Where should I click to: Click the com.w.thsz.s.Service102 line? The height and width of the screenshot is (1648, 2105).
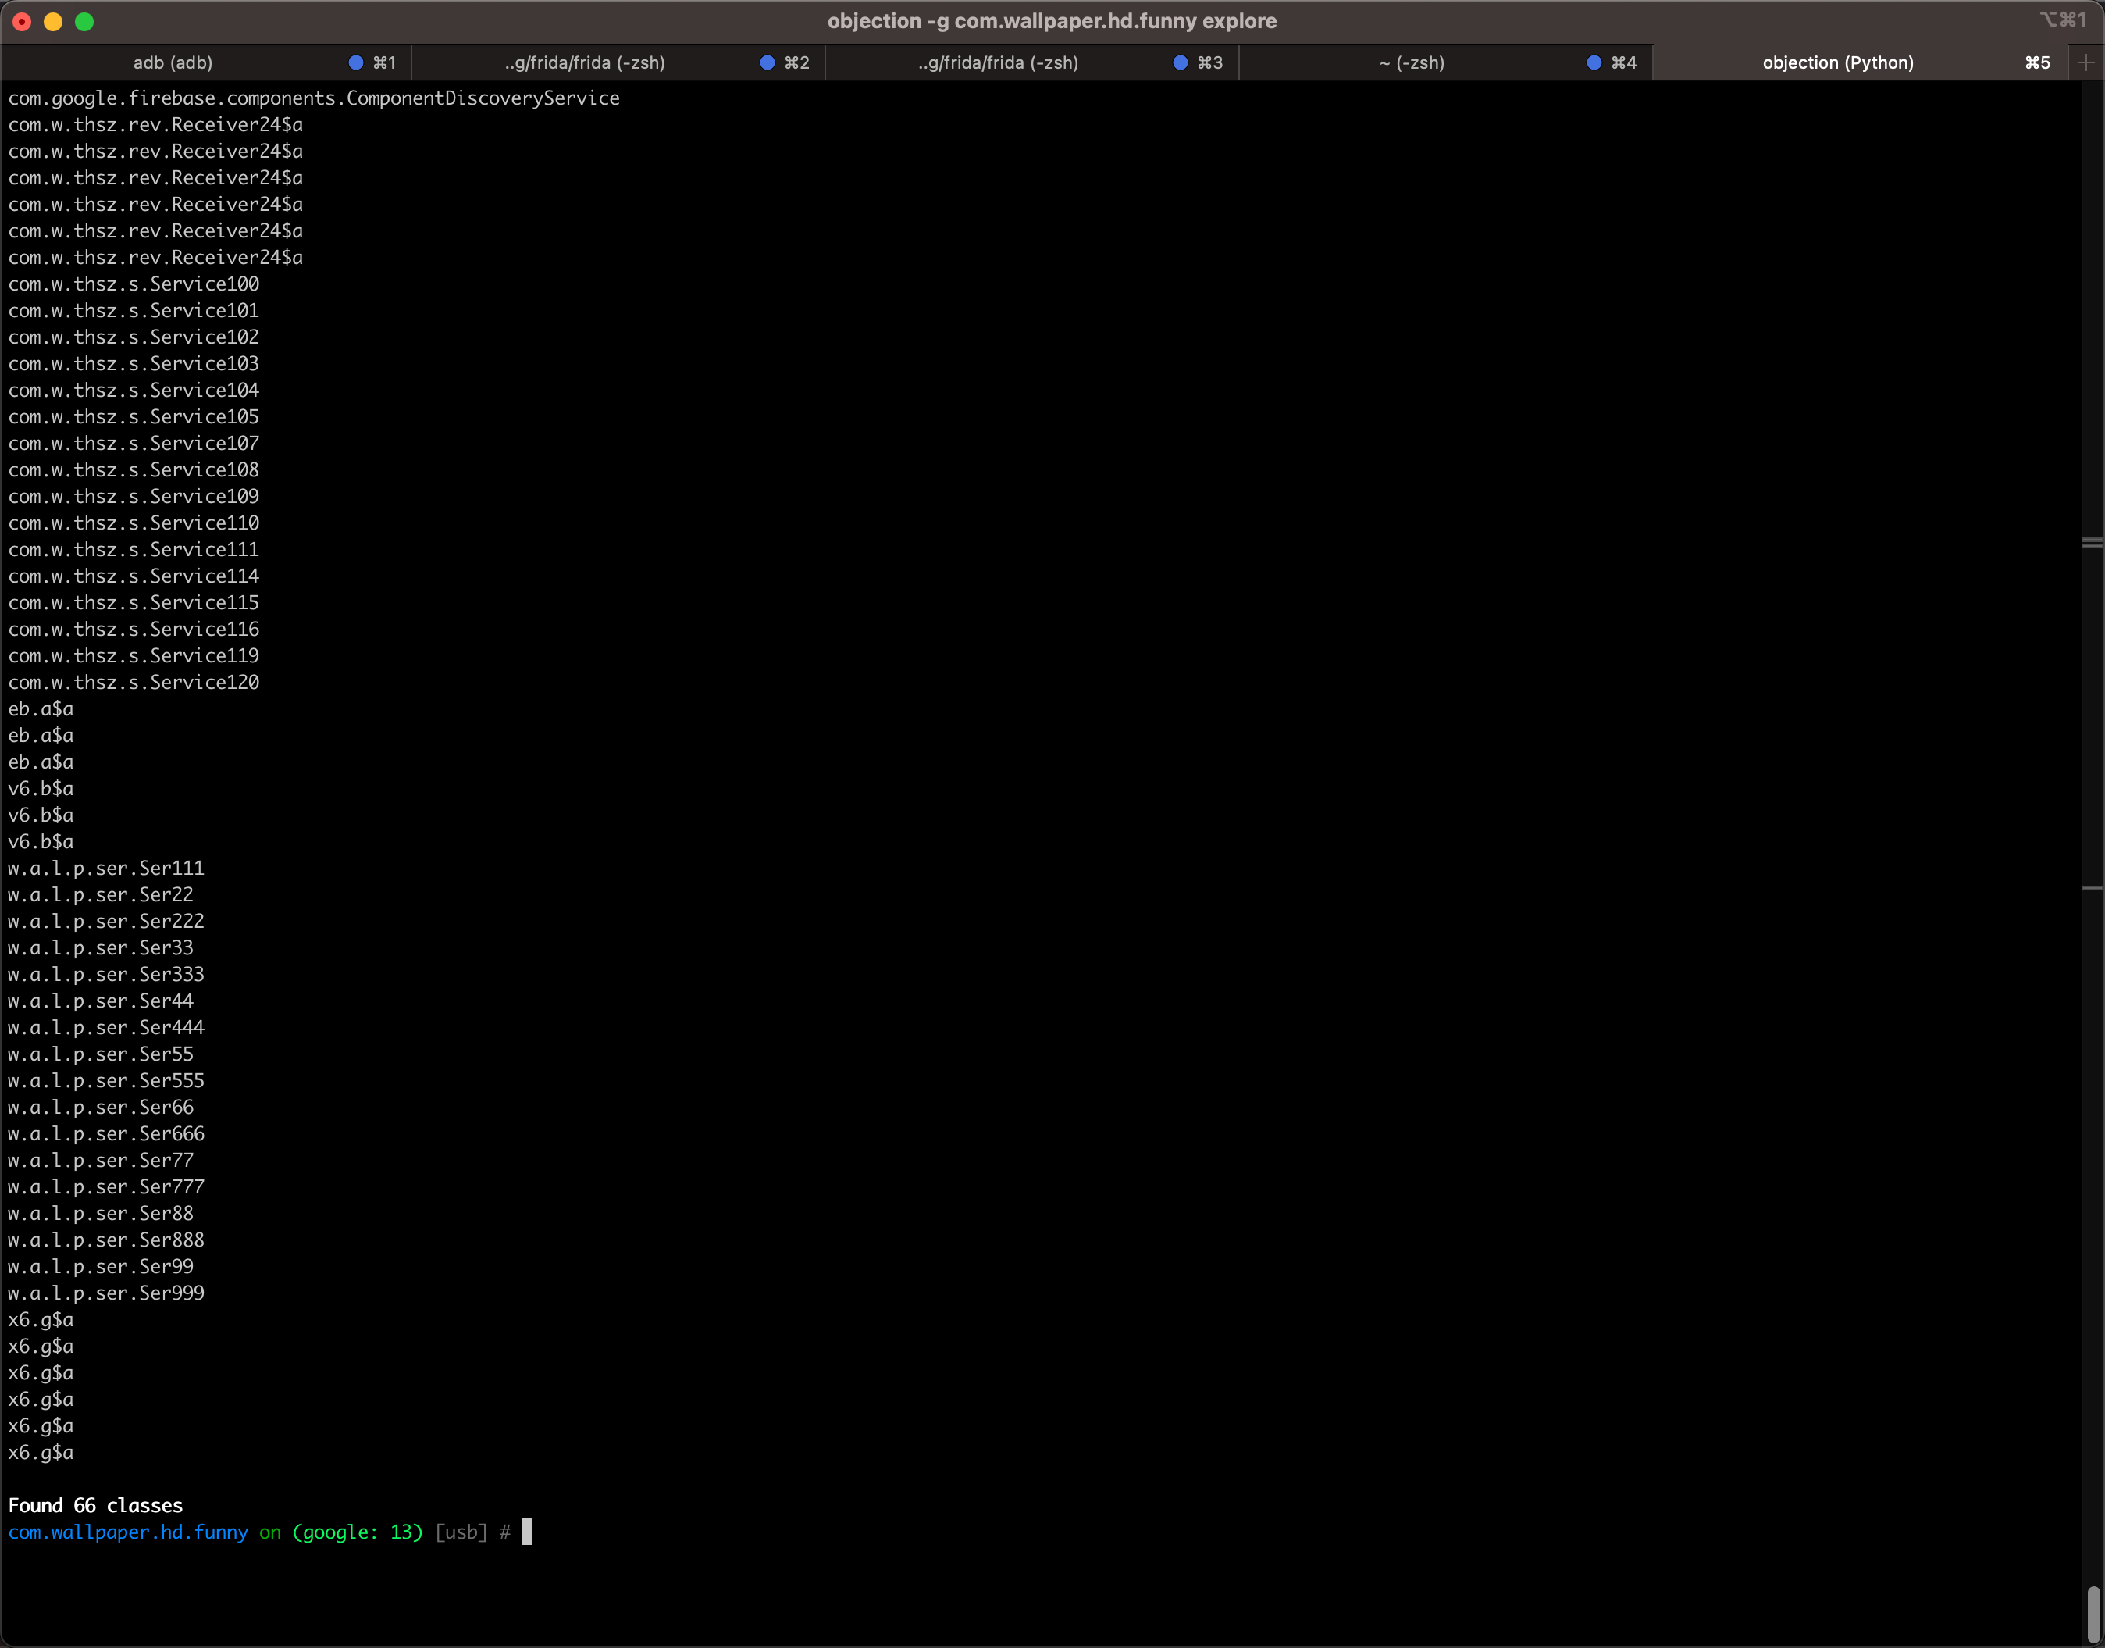tap(134, 337)
